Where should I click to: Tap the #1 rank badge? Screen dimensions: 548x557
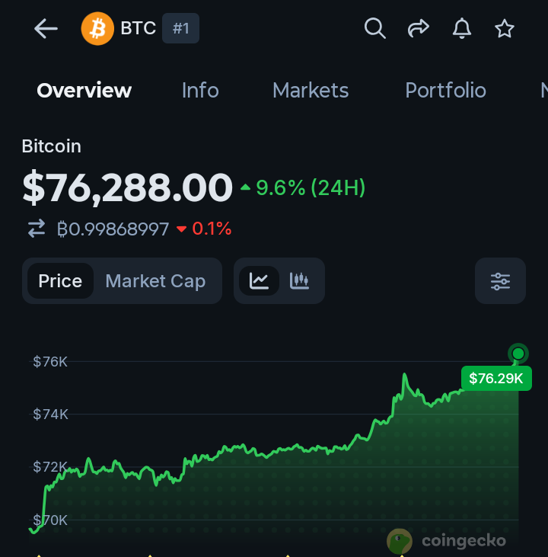[180, 28]
